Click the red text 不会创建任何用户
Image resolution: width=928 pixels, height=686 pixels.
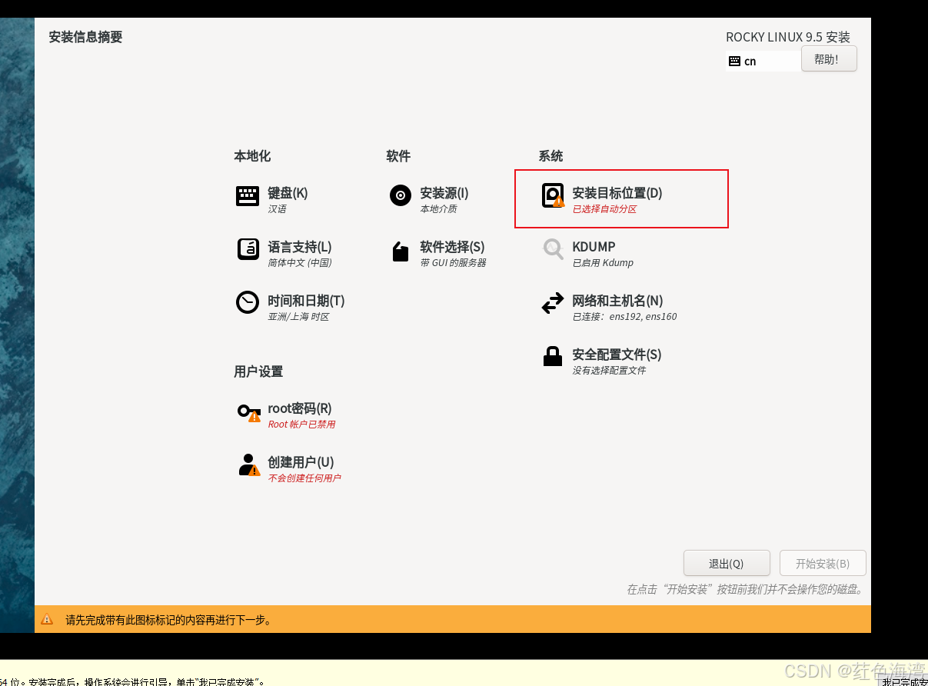coord(304,478)
